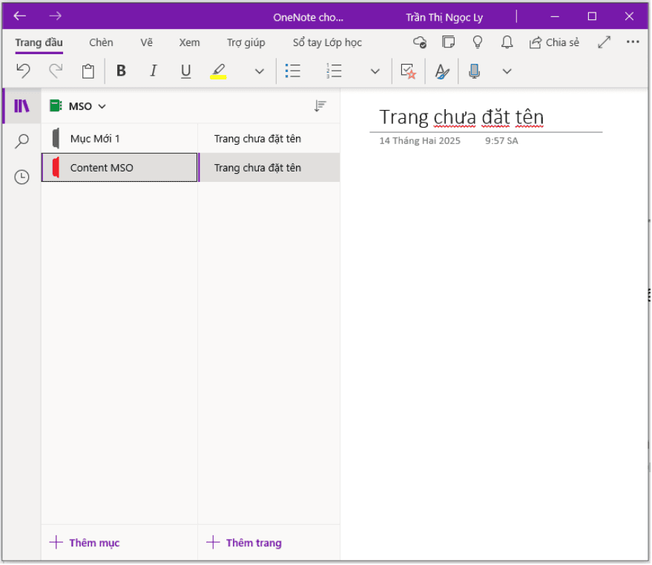Redo the last action
Screen dimensions: 652x565
(x=56, y=71)
